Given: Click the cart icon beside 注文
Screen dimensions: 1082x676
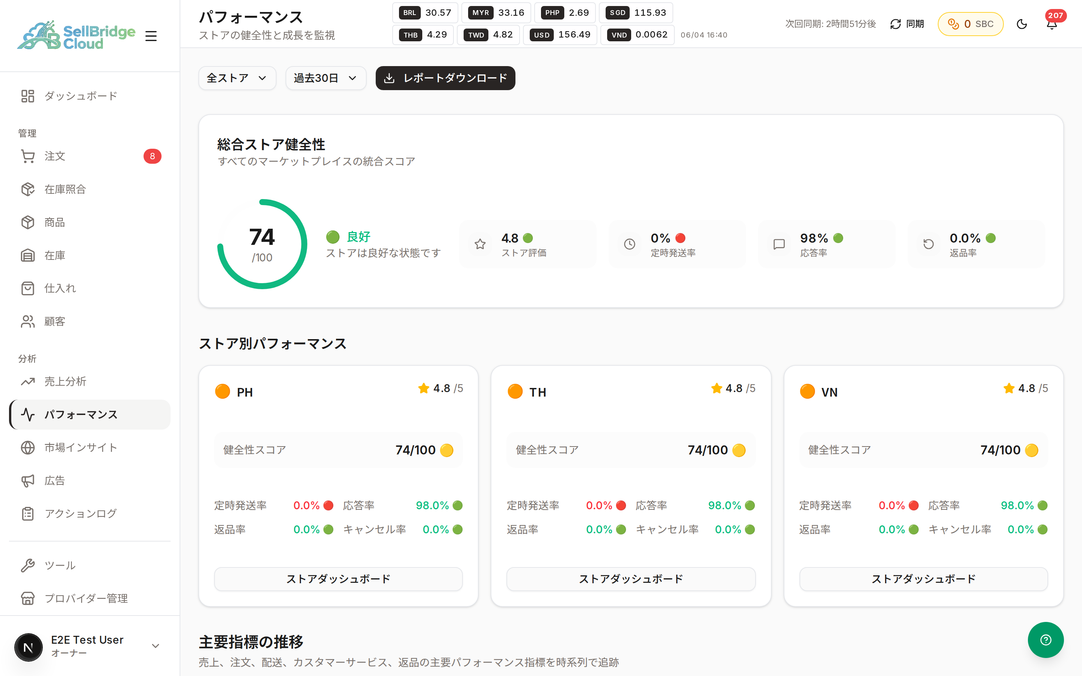Looking at the screenshot, I should point(28,156).
